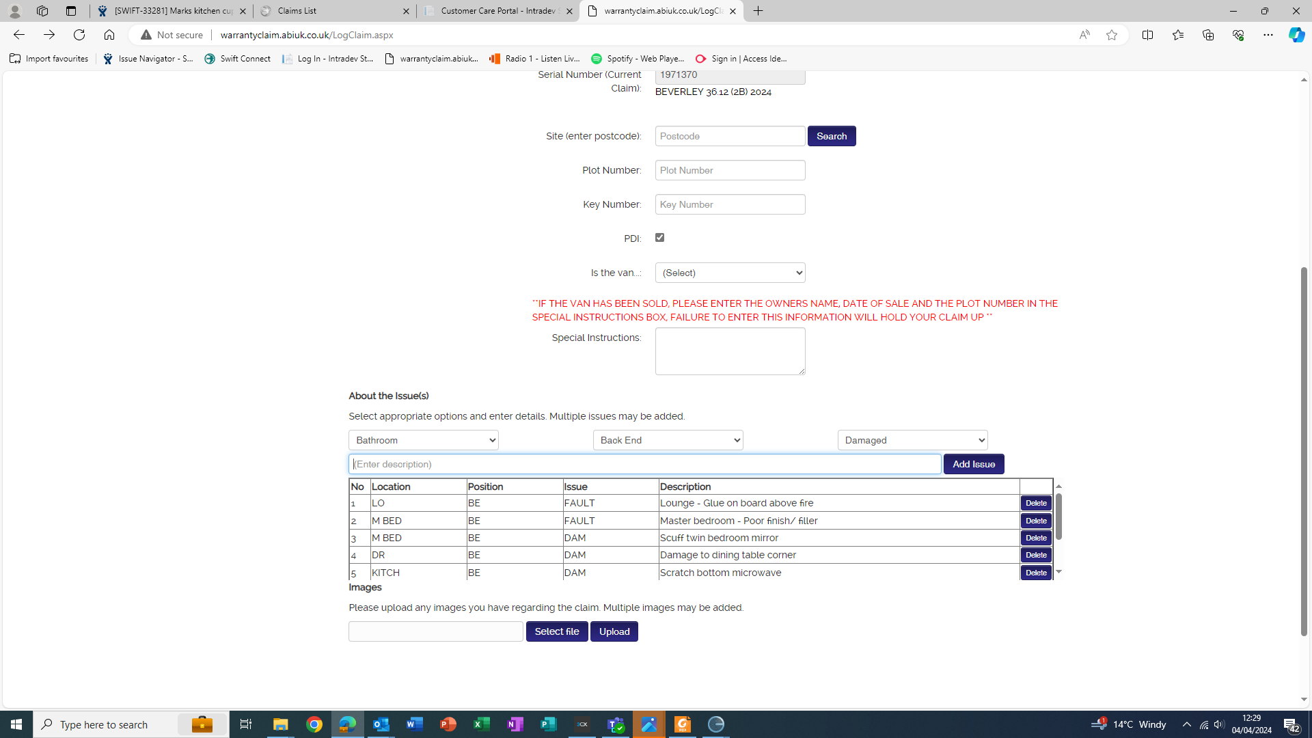This screenshot has height=738, width=1312.
Task: Click the Special Instructions text area
Action: pyautogui.click(x=730, y=351)
